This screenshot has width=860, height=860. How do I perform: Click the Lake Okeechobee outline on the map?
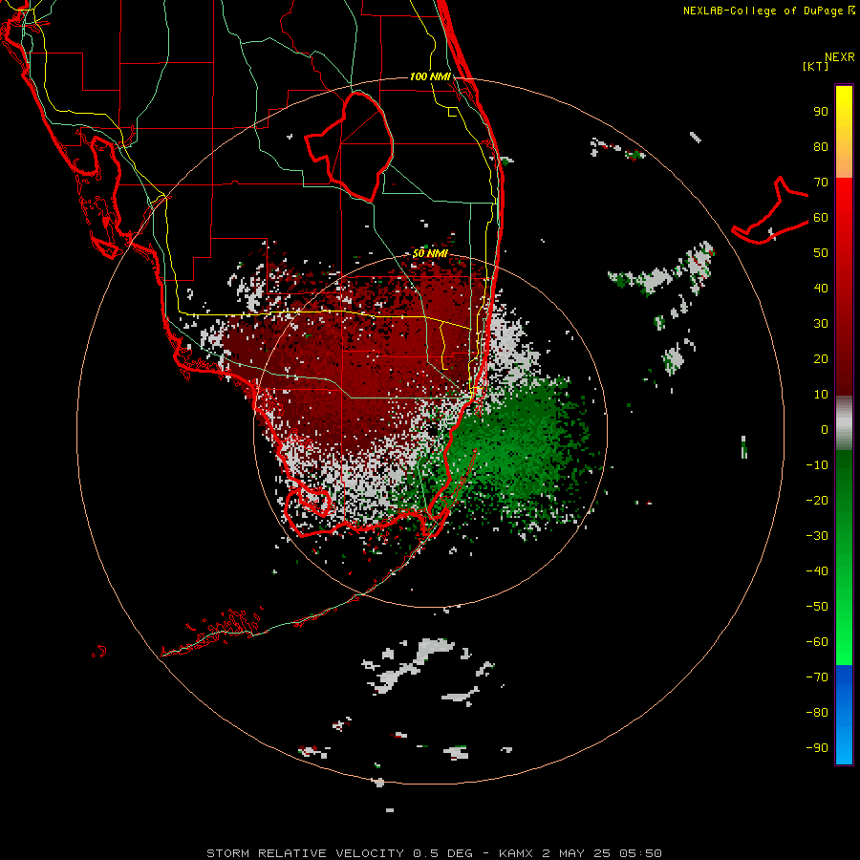350,146
